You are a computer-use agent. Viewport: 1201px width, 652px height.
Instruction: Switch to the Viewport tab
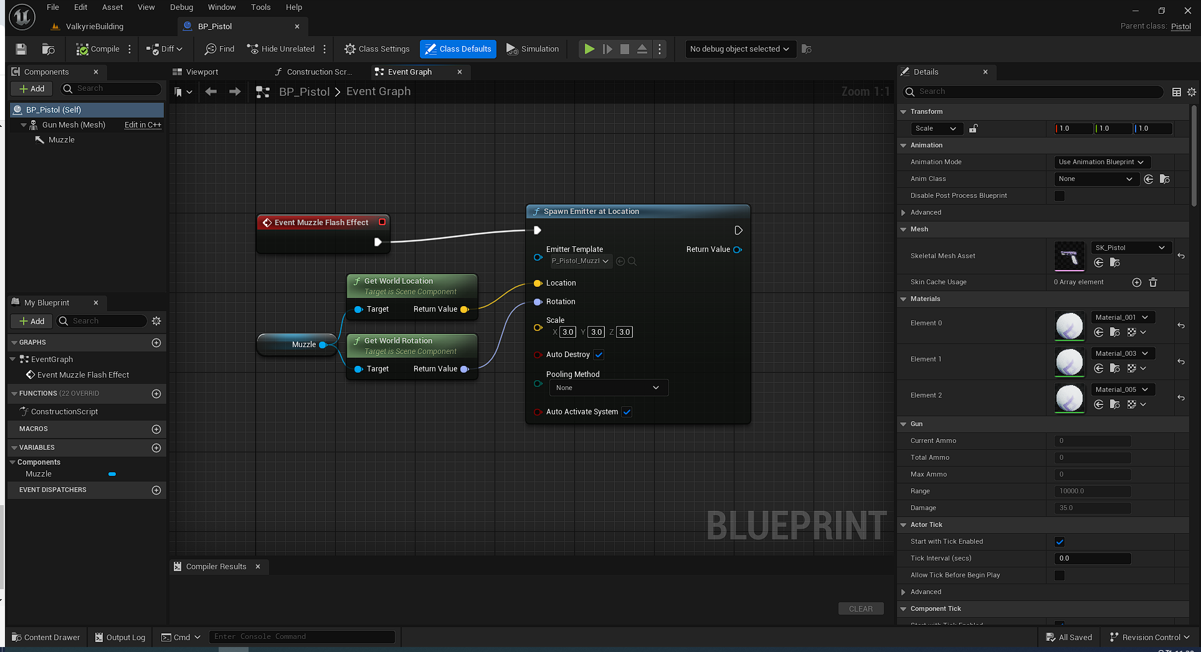[196, 72]
